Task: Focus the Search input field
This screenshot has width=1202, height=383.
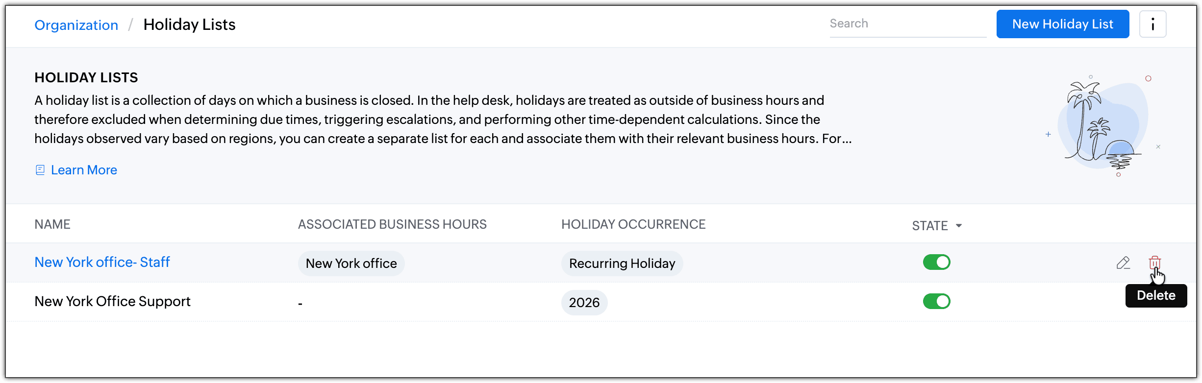Action: [907, 24]
